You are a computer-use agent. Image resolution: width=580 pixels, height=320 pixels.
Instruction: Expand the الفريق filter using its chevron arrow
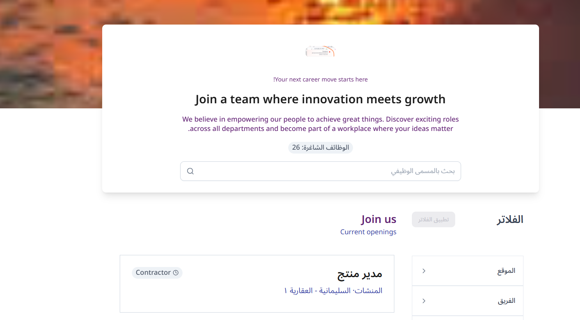point(424,301)
